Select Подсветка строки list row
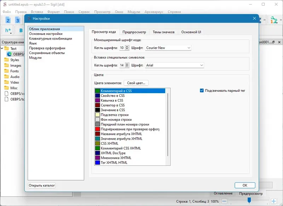Image resolution: width=283 pixels, height=206 pixels. (x=130, y=115)
